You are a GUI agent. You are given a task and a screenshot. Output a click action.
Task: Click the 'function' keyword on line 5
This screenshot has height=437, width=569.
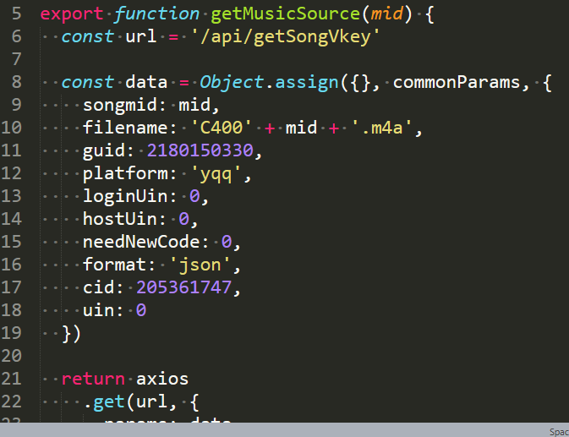coord(156,14)
